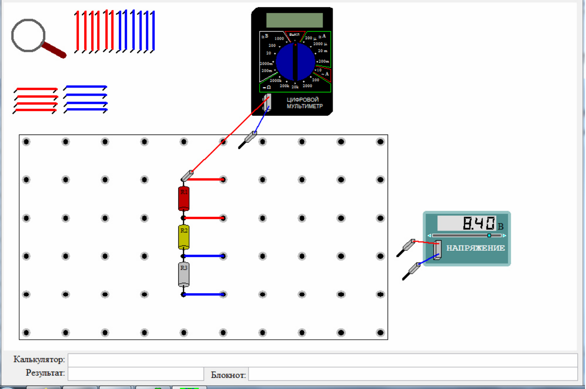
Task: Select the 200k resistance range mark
Action: tap(284, 86)
